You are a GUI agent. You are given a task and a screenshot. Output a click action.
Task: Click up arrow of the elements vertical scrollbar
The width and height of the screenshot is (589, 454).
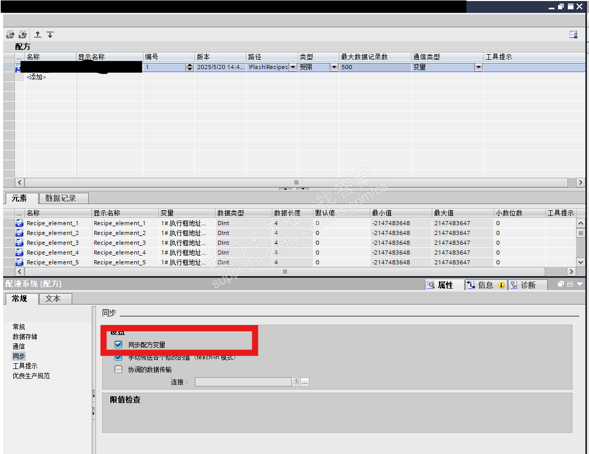click(580, 223)
